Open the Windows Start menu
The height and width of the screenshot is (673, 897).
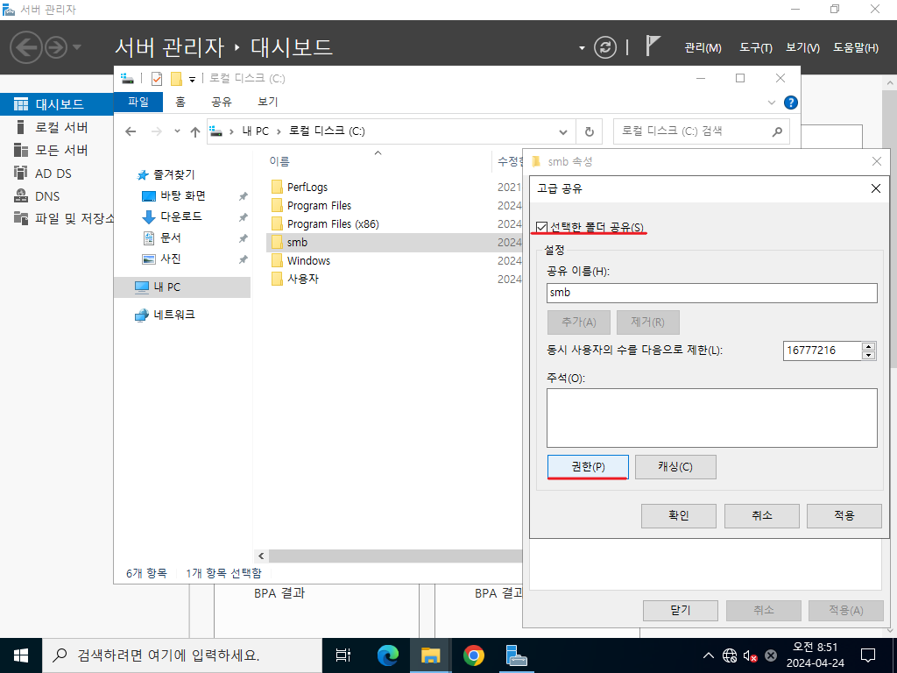21,655
